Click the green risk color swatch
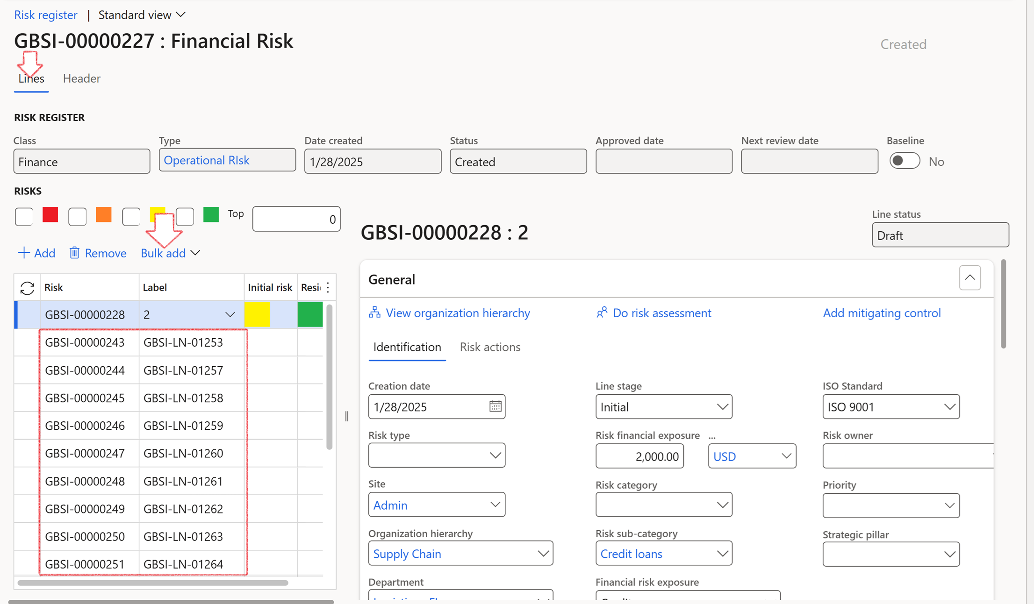Image resolution: width=1034 pixels, height=604 pixels. 211,215
